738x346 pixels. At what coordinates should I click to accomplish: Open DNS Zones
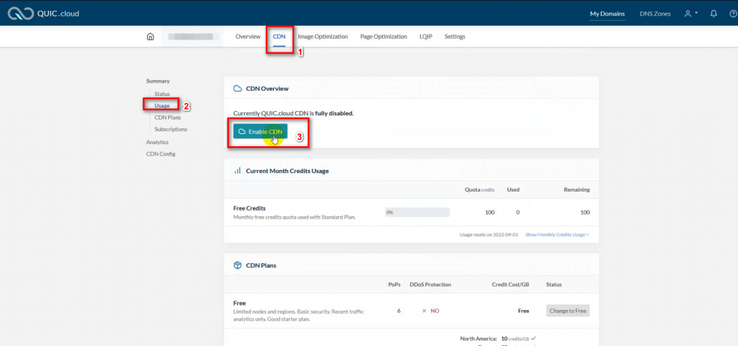point(655,14)
